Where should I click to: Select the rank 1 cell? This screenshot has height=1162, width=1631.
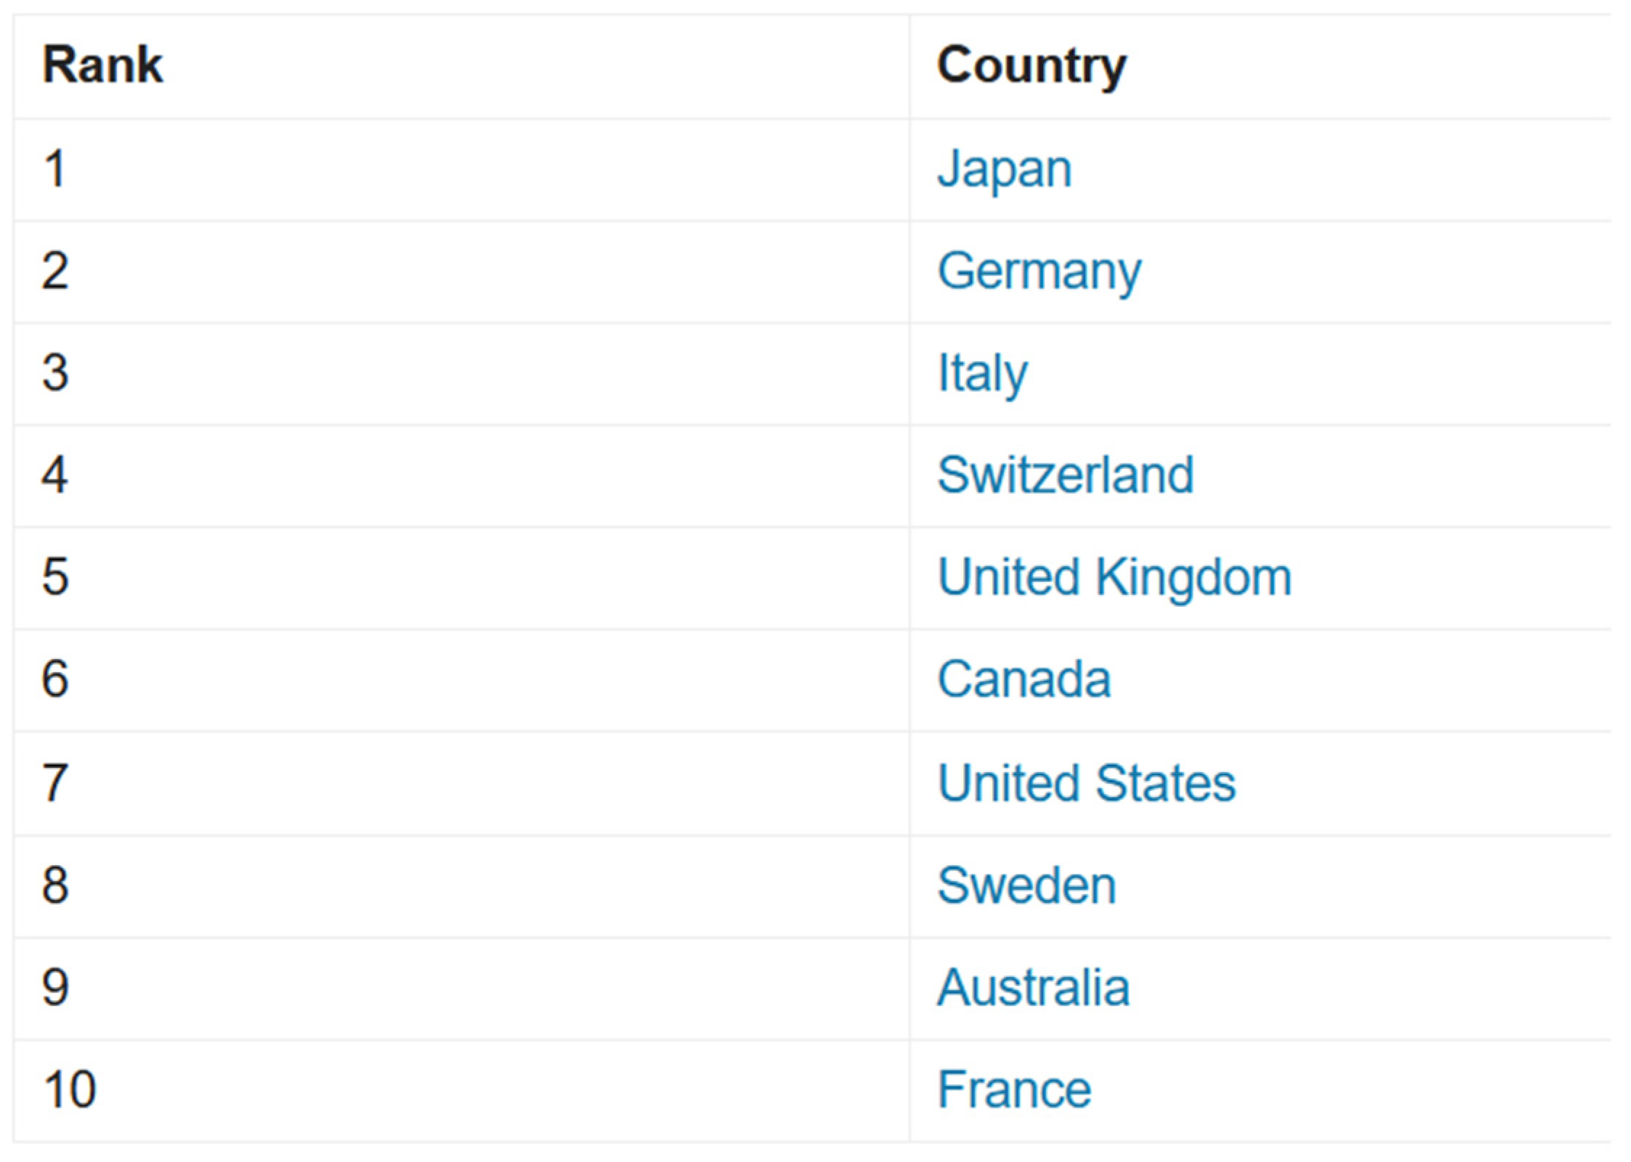(55, 169)
